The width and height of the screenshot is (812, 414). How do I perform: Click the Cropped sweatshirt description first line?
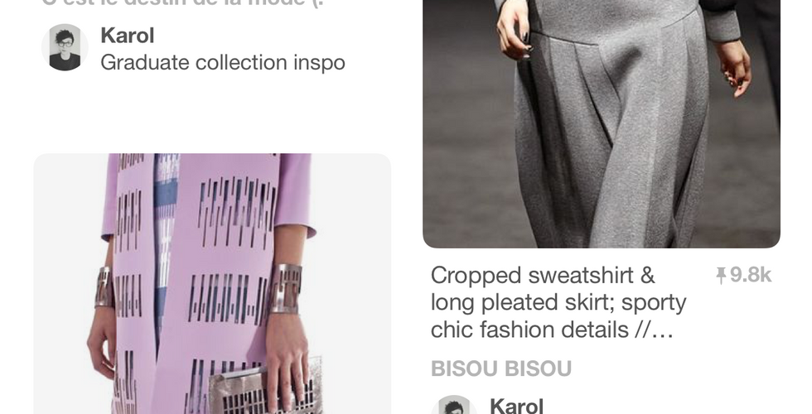tap(543, 275)
